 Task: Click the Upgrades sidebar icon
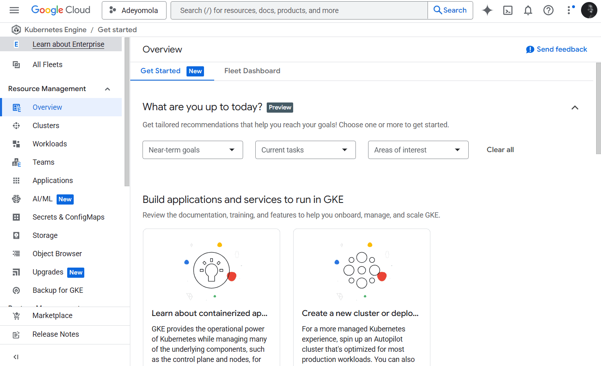(16, 272)
